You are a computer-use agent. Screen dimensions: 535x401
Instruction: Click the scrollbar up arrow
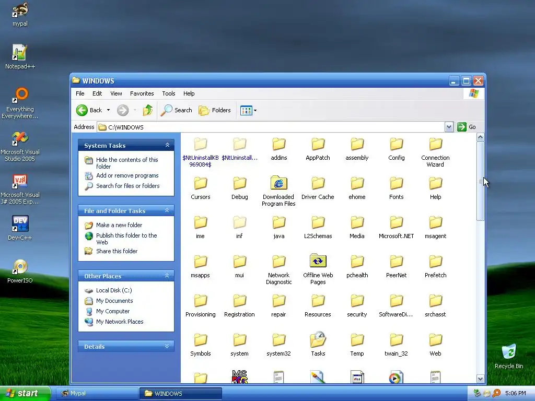click(x=481, y=137)
